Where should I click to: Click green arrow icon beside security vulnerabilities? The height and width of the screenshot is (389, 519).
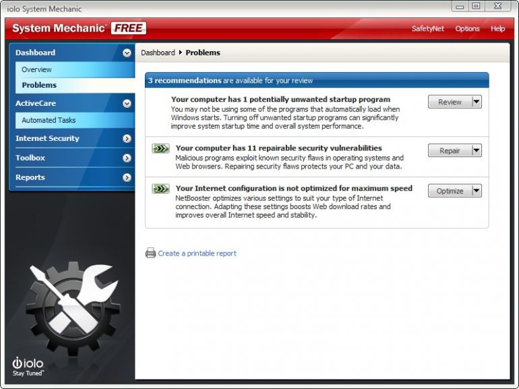pos(160,148)
